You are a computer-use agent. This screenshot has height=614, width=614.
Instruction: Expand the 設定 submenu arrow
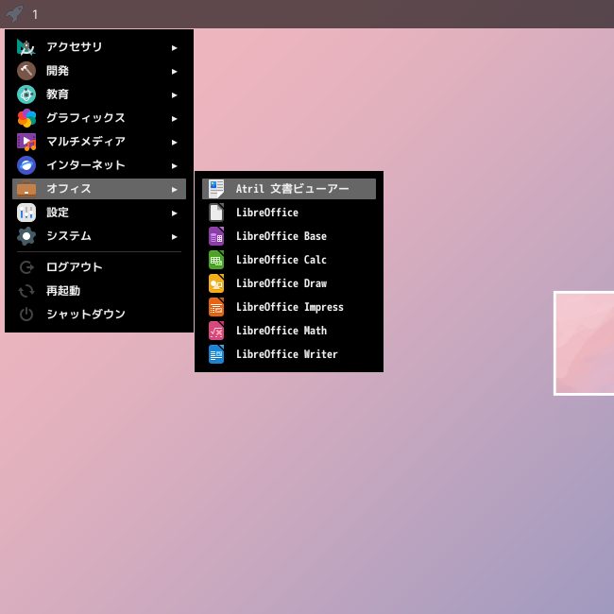pyautogui.click(x=174, y=213)
